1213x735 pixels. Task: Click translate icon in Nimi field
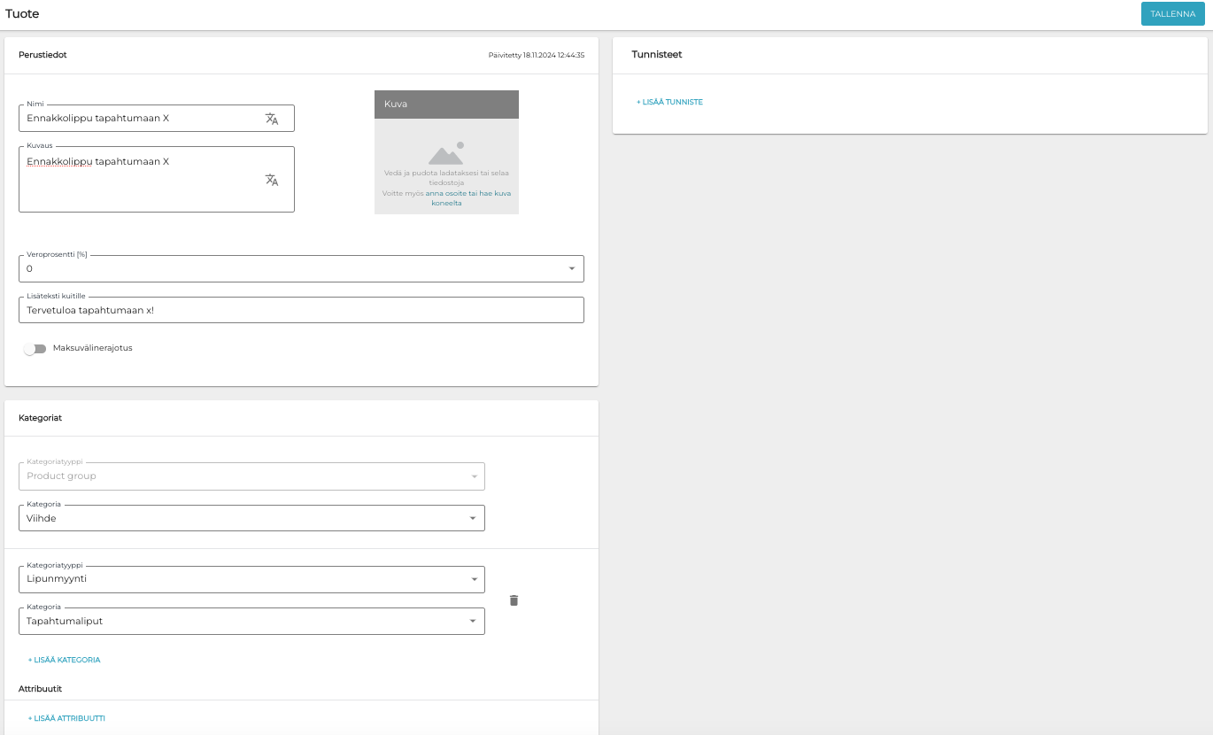[272, 119]
